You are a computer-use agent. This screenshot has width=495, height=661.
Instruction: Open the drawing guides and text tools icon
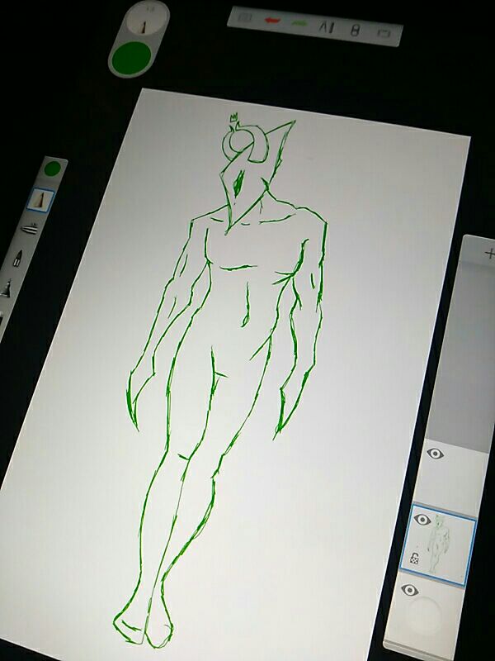click(x=326, y=27)
